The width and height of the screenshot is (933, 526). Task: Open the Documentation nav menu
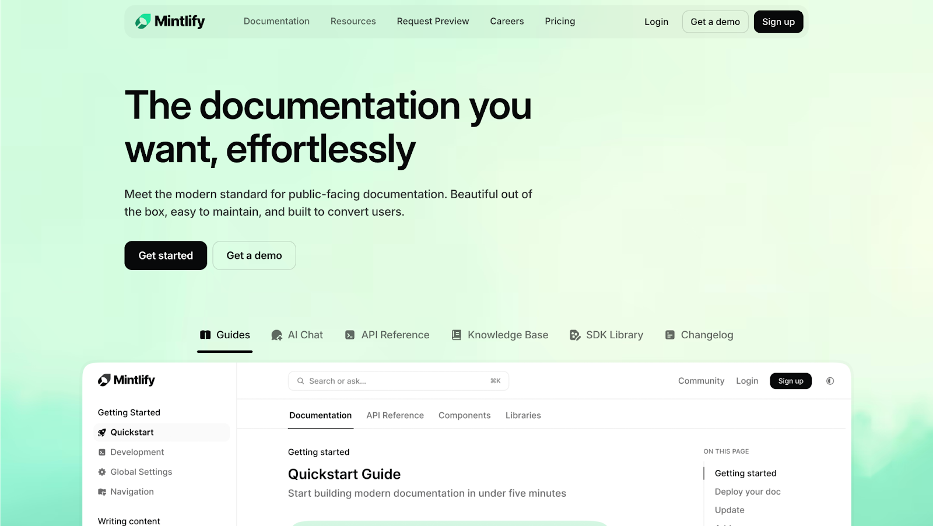tap(276, 21)
